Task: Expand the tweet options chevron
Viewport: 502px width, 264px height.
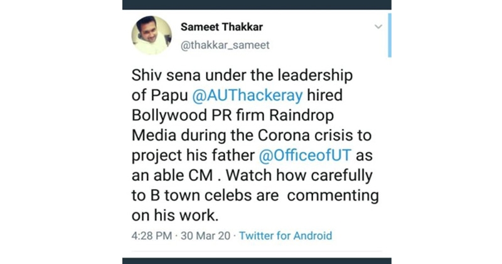Action: point(378,27)
